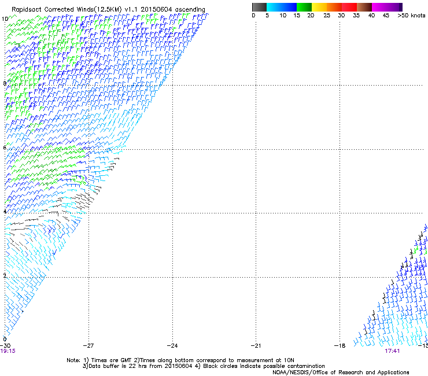The image size is (428, 376).
Task: Click the '25' legend scale label
Action: coord(327,15)
